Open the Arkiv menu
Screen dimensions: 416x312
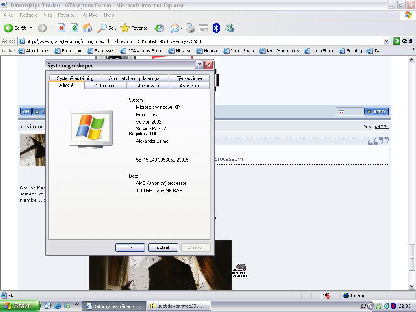(x=9, y=15)
